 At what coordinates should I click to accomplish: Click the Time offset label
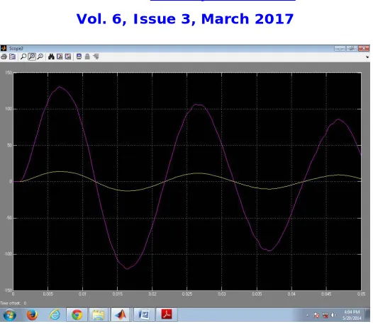(10, 303)
